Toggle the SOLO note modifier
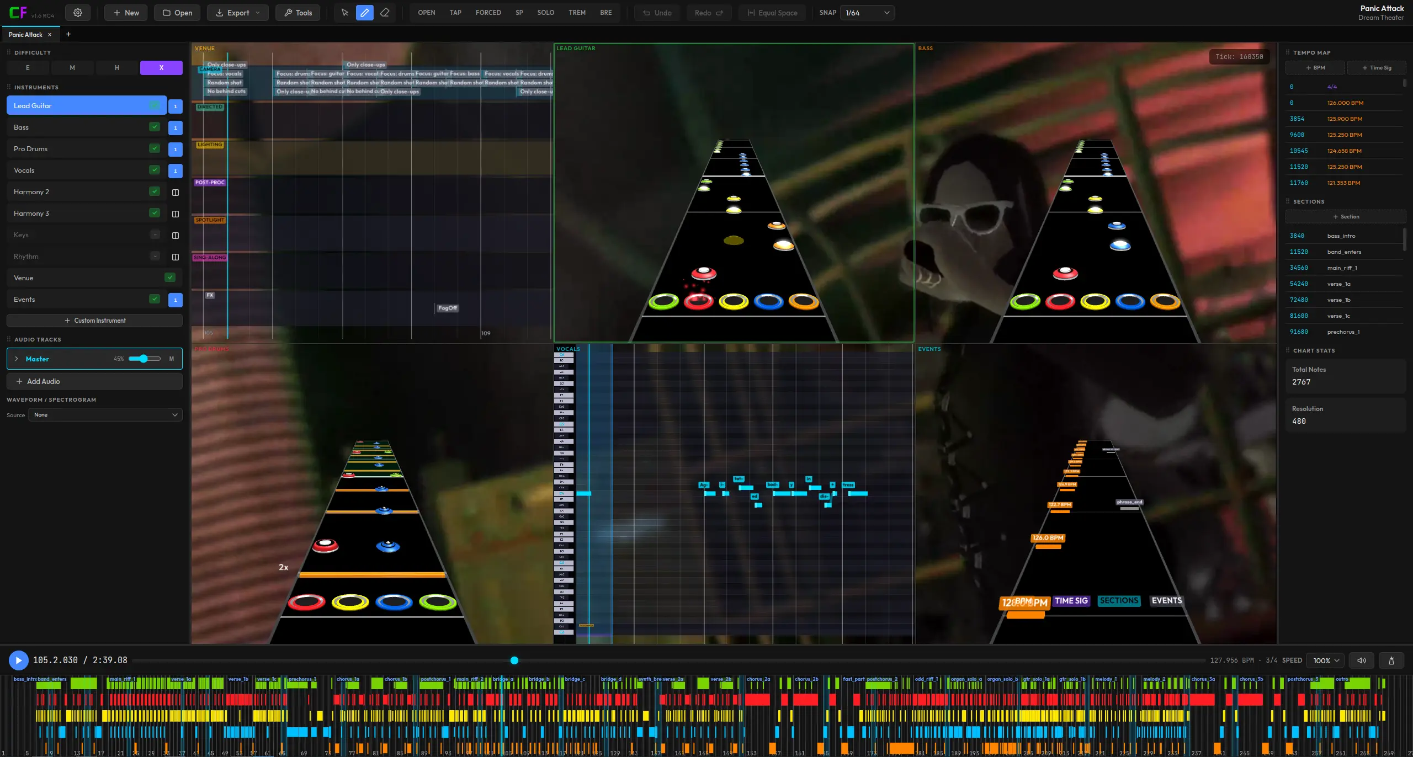 545,13
